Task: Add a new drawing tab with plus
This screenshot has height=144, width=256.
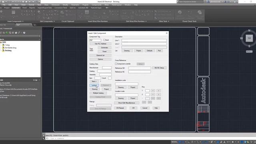Action: [x=34, y=25]
